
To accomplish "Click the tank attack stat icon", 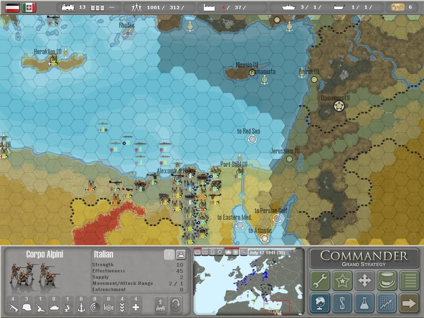I will (x=54, y=308).
